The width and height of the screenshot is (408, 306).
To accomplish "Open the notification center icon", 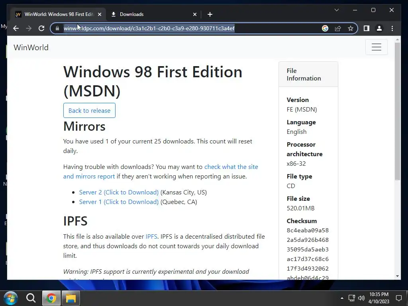I will [398, 298].
